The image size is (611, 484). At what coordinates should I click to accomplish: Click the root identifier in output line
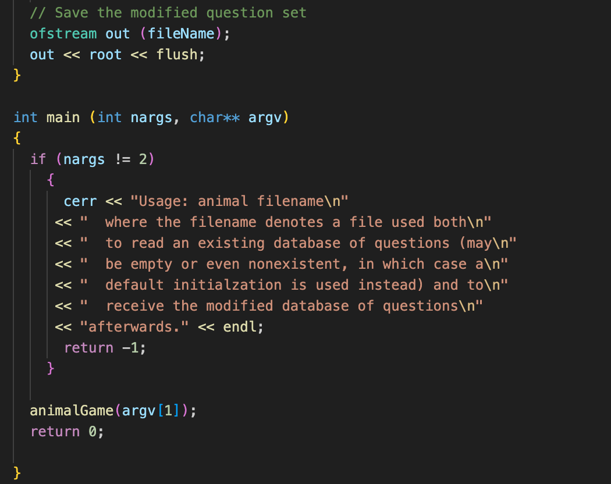click(x=106, y=54)
